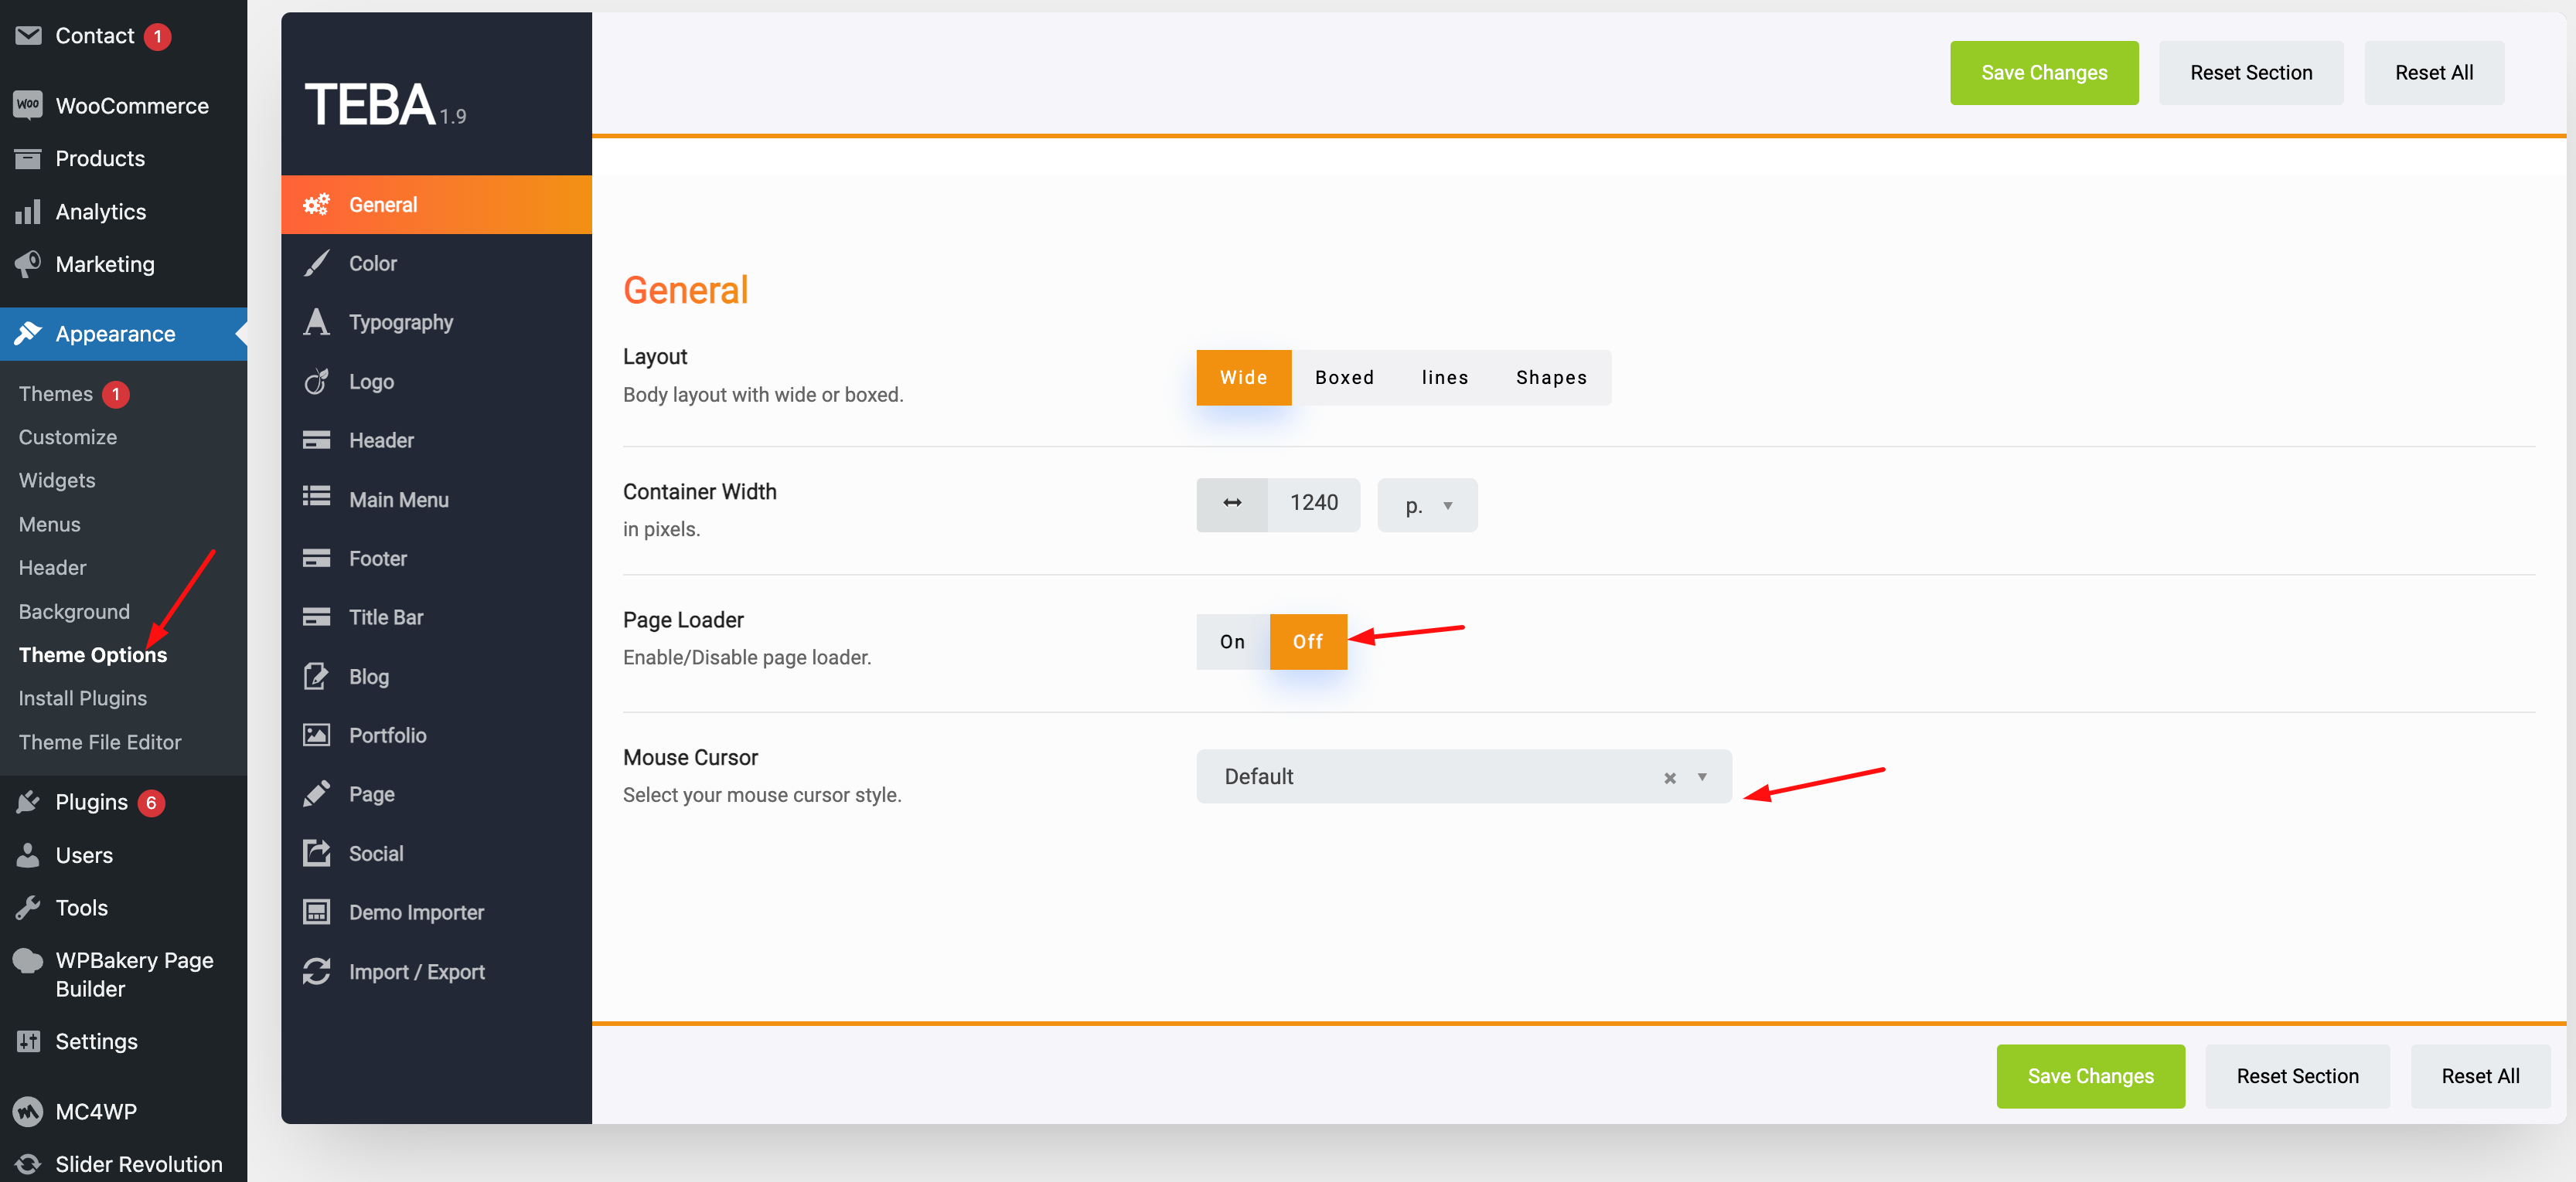Click the Plugins 6 updates badge

pyautogui.click(x=151, y=803)
